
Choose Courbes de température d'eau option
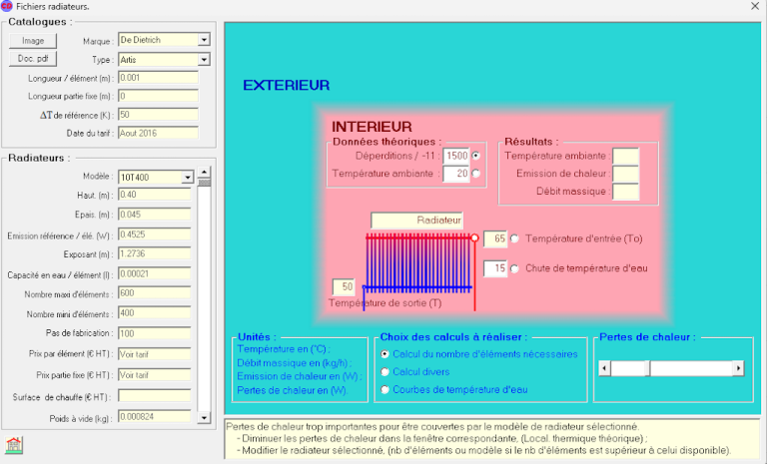(384, 390)
